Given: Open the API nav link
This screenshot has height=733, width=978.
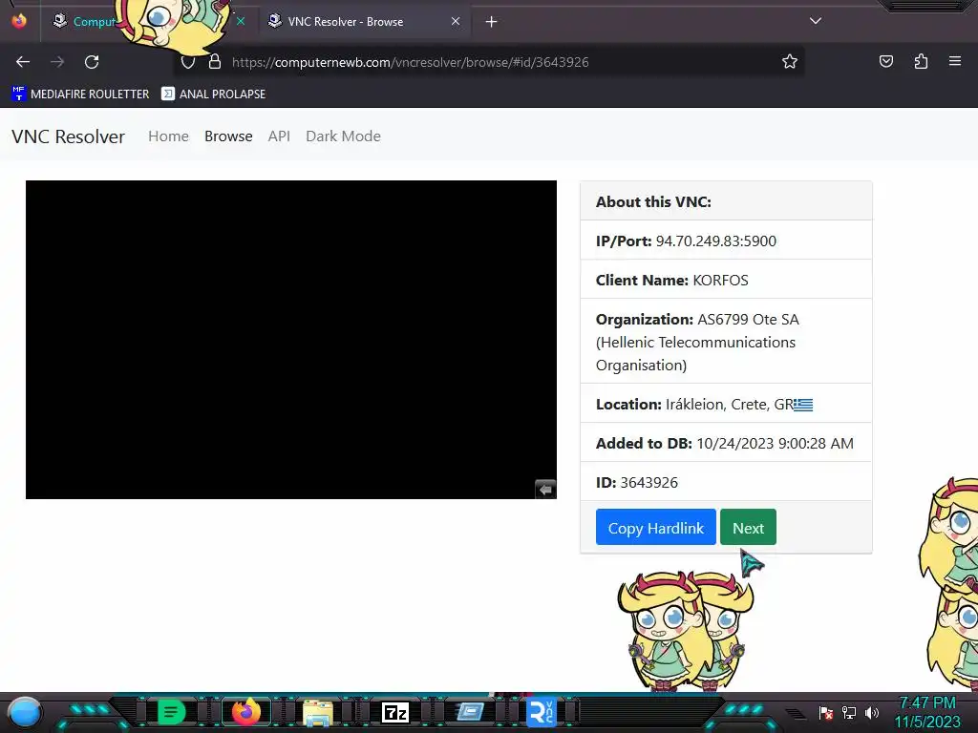Looking at the screenshot, I should 279,136.
